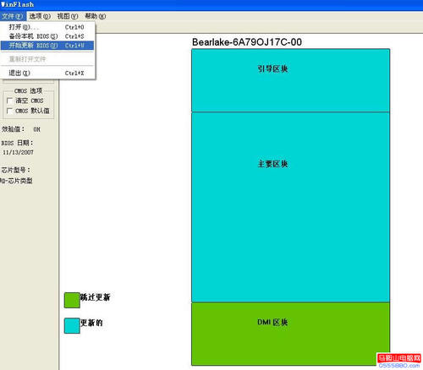This screenshot has width=423, height=370.
Task: Select 备份本机 BIOS menu entry
Action: (47, 36)
